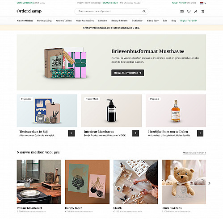Screen dimensions: 223x219
Task: Open the user account icon
Action: 196,11
